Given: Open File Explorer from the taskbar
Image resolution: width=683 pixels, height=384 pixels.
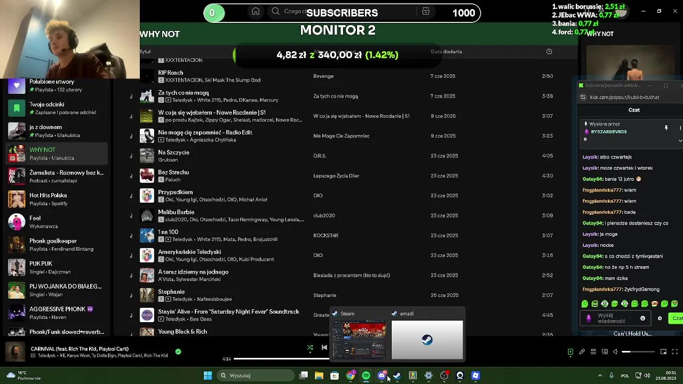Looking at the screenshot, I should pos(319,375).
